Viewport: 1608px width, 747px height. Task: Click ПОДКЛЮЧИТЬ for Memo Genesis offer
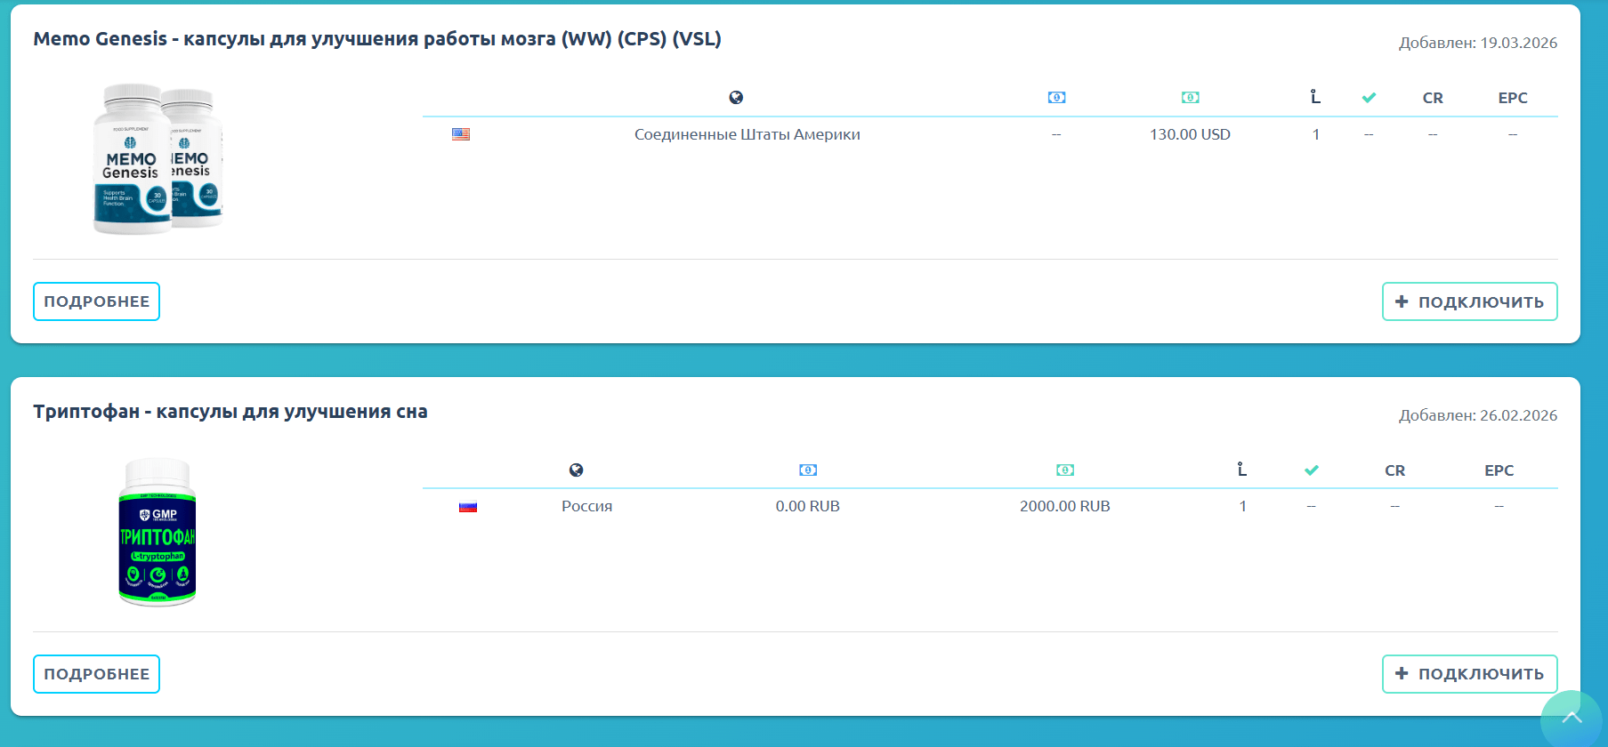click(1469, 301)
